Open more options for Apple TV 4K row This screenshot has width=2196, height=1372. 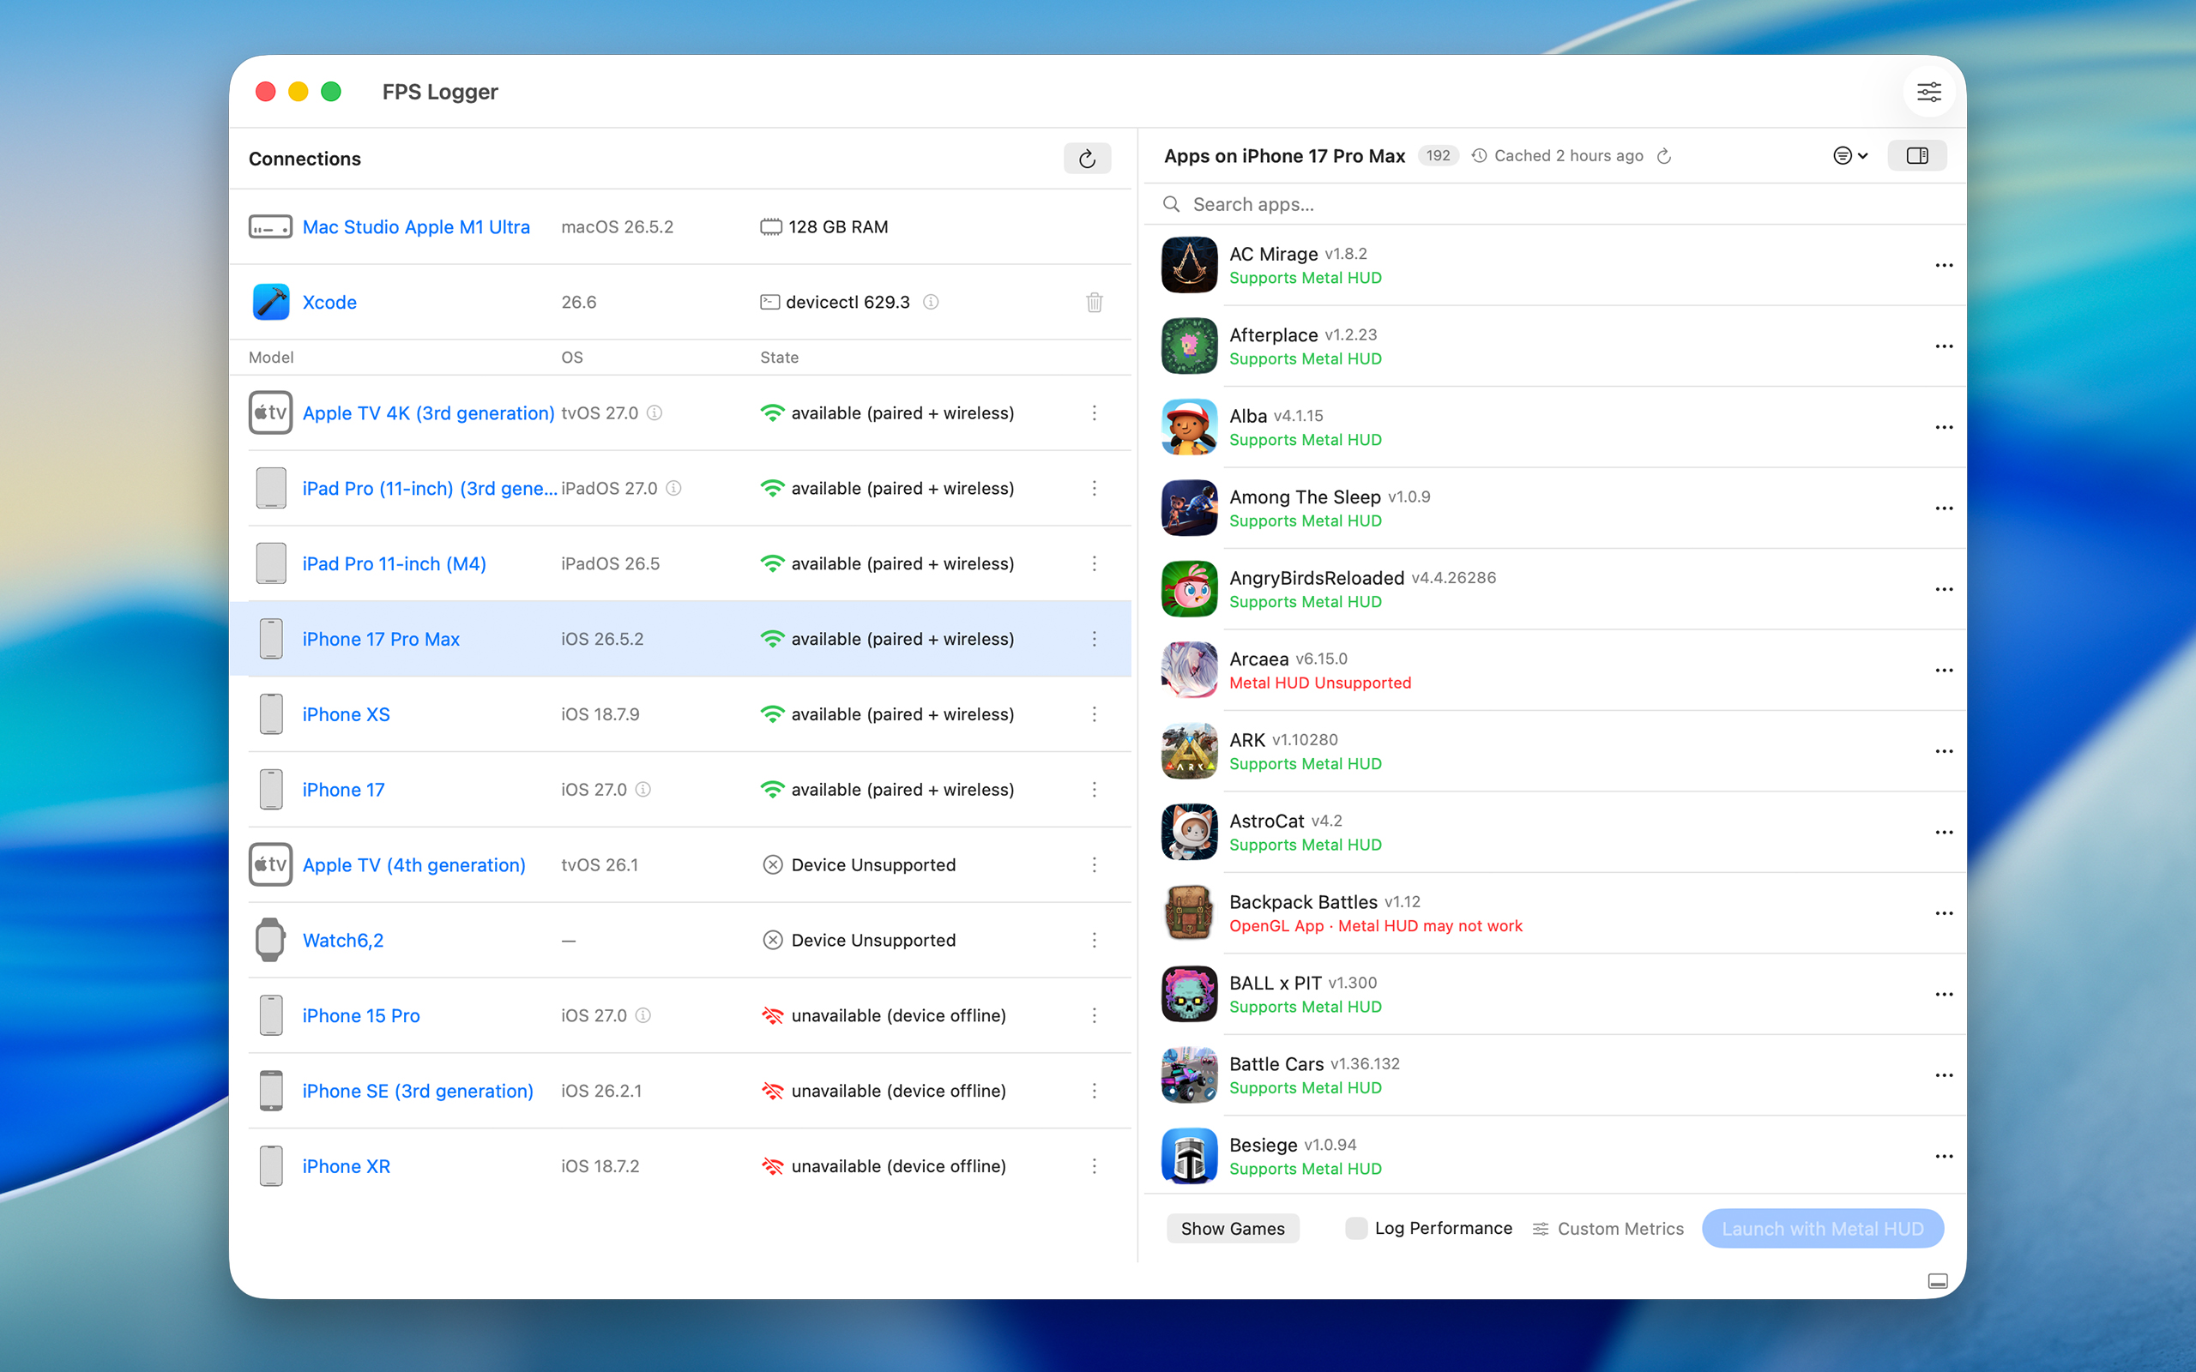pyautogui.click(x=1095, y=412)
